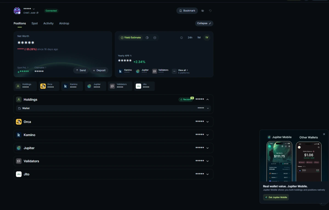Screen dimensions: 329x210
Task: Select the clock chart view icon
Action: click(x=147, y=38)
